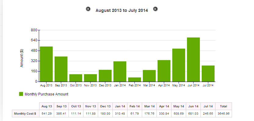Select the Mar 2014 bar in chart

[149, 76]
